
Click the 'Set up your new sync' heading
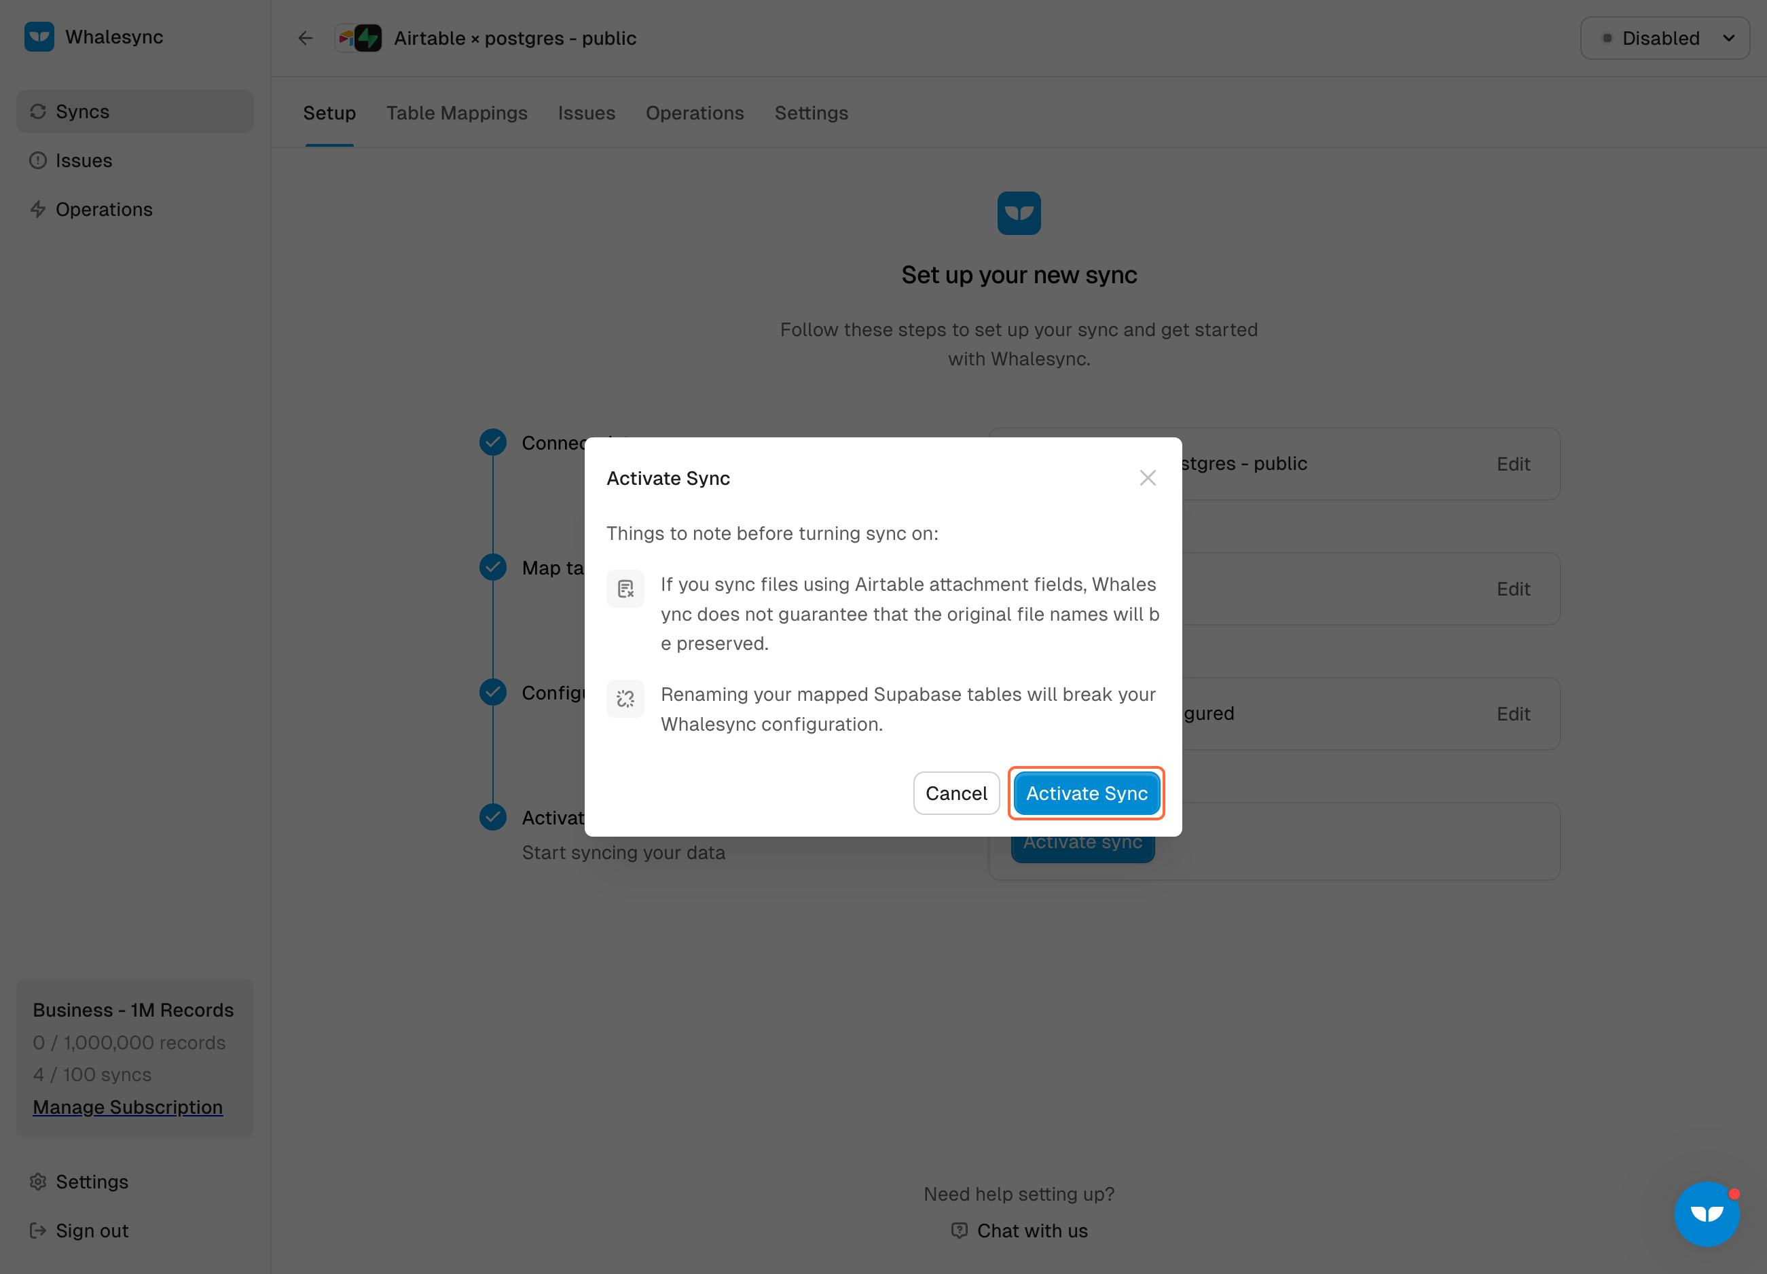click(x=1019, y=275)
